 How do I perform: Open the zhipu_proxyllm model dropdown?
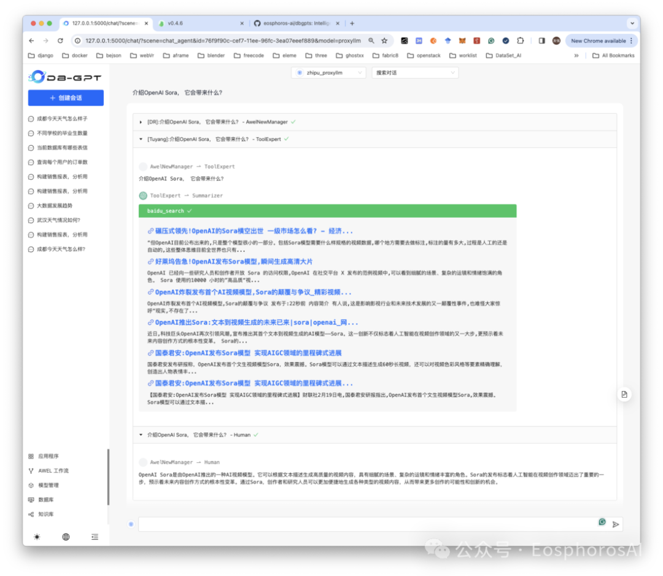[328, 73]
